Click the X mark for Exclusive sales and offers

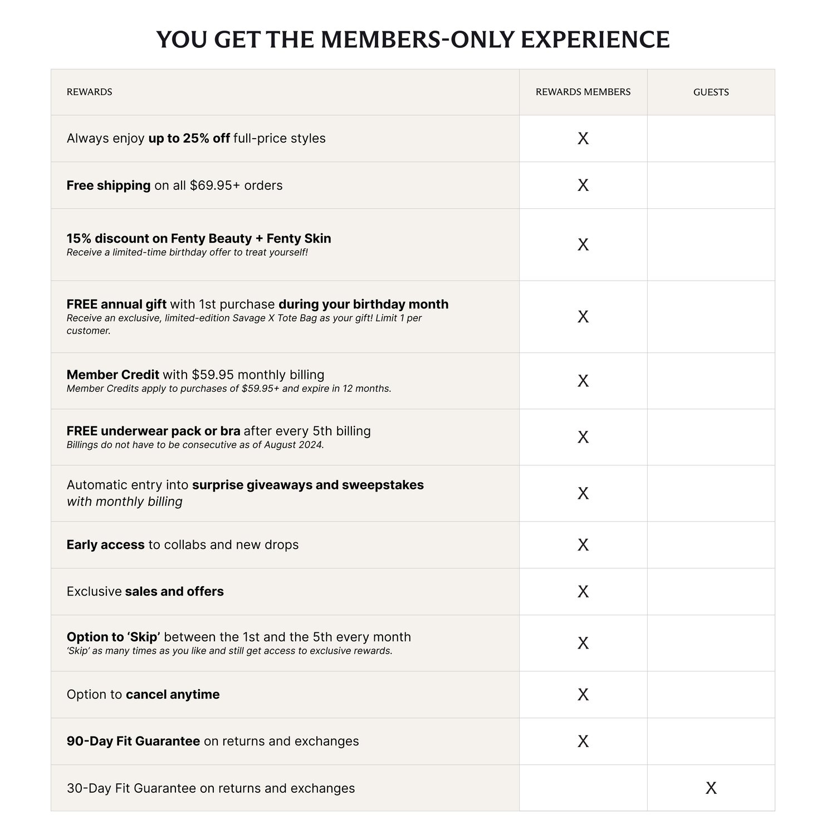pyautogui.click(x=583, y=592)
